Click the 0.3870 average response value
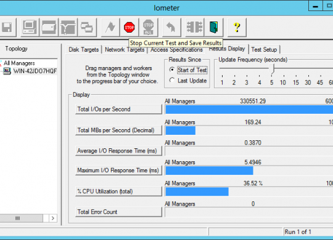Viewport: 333px width, 240px height. pos(253,143)
